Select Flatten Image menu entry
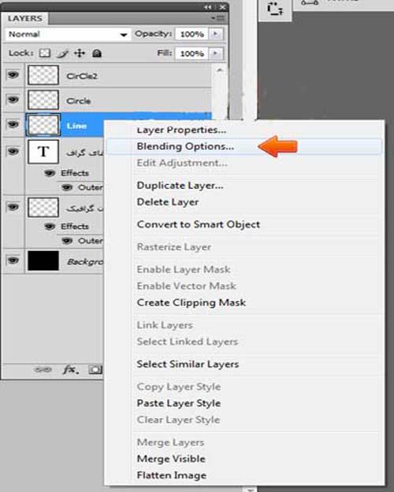Image resolution: width=394 pixels, height=492 pixels. pos(172,475)
